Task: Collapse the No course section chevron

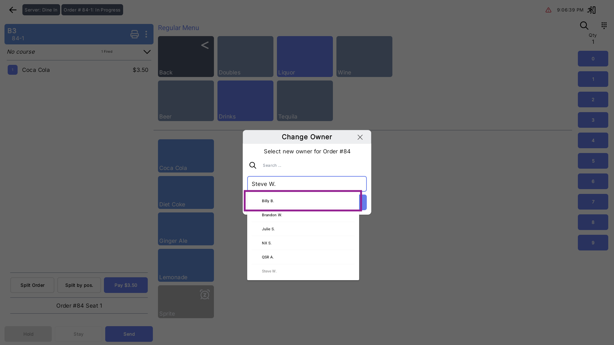Action: tap(147, 52)
